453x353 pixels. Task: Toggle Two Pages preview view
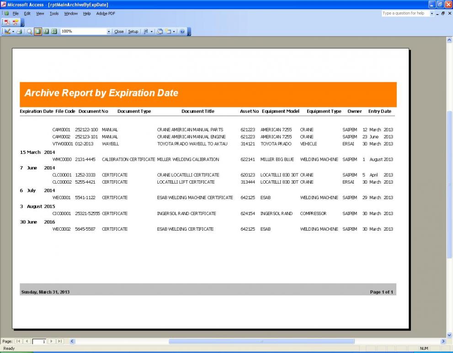point(46,32)
